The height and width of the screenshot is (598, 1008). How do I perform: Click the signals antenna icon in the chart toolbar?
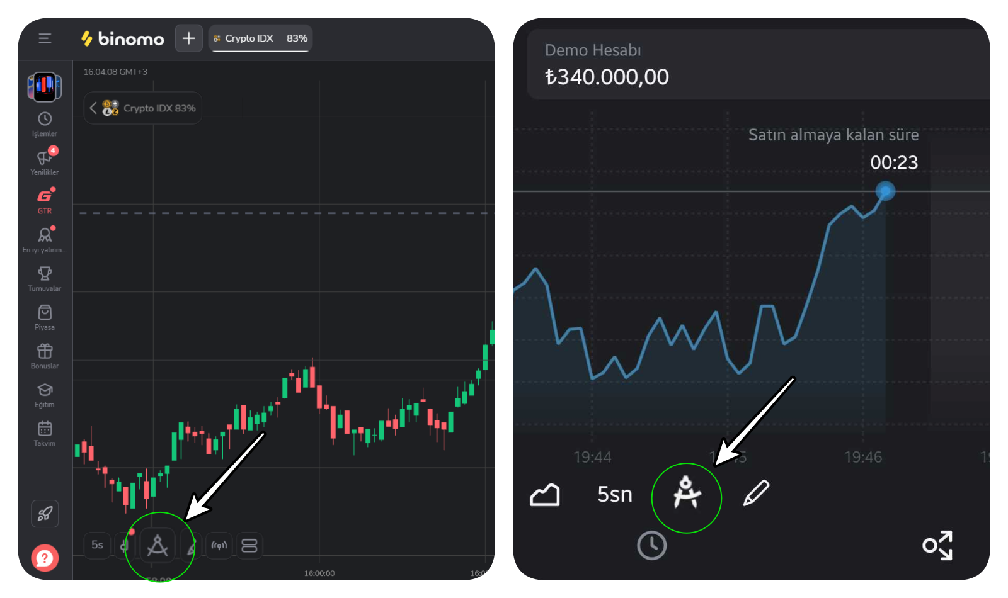click(219, 545)
